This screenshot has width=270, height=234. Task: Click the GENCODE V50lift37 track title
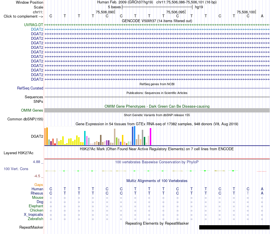point(157,21)
